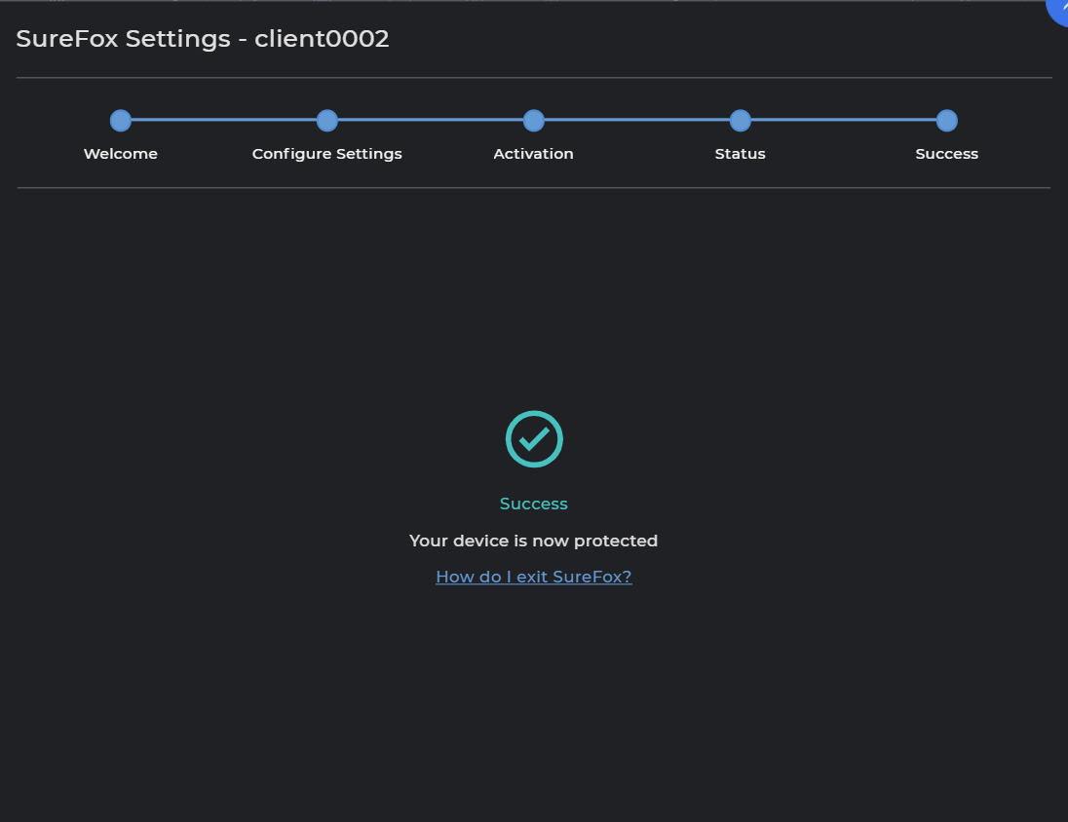1068x822 pixels.
Task: Open the 'How do I exit SureFox?' link
Action: [x=534, y=577]
